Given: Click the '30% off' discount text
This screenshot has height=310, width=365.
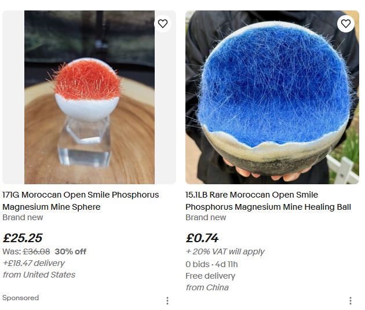Looking at the screenshot, I should (71, 251).
